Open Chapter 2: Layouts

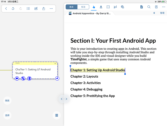click(x=84, y=76)
